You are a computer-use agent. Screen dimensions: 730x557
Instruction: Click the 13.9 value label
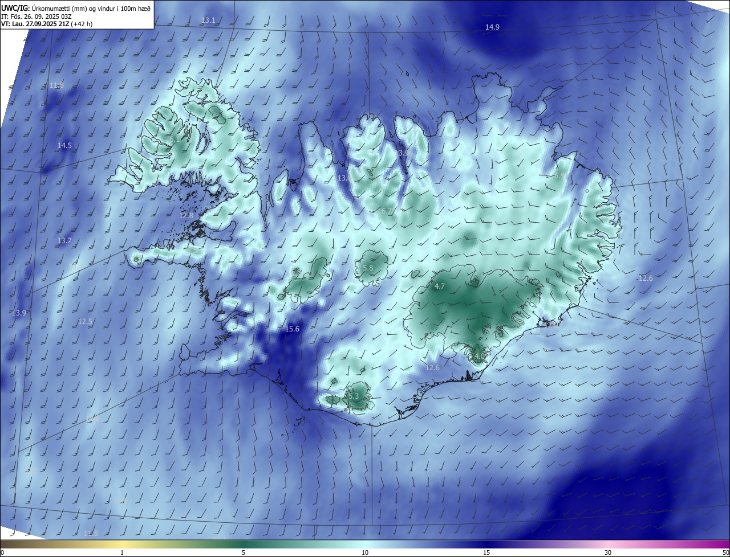[x=19, y=313]
